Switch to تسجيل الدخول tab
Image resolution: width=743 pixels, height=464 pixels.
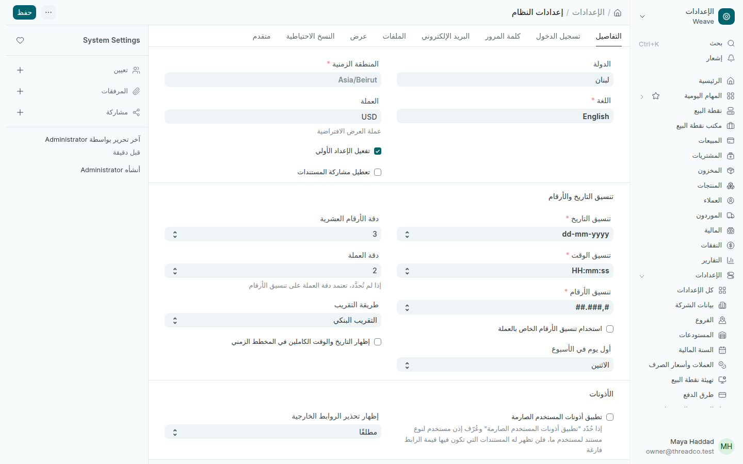point(558,36)
